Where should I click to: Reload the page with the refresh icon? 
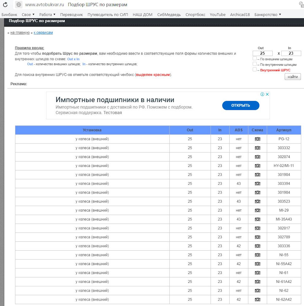[4, 4]
